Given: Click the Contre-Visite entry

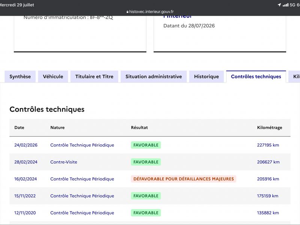Looking at the screenshot, I should (64, 162).
